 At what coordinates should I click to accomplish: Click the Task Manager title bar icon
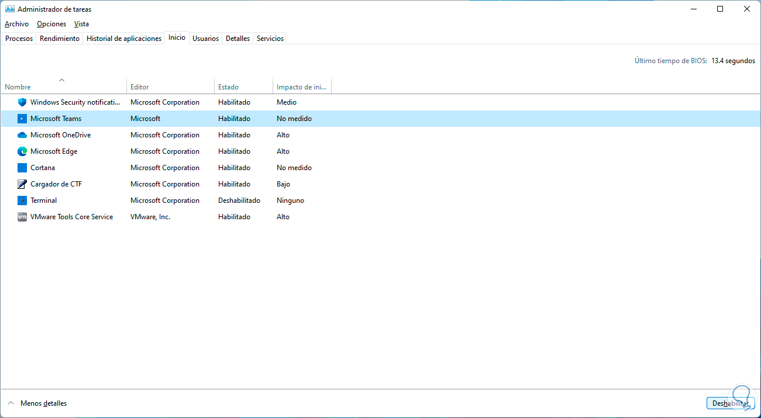9,9
